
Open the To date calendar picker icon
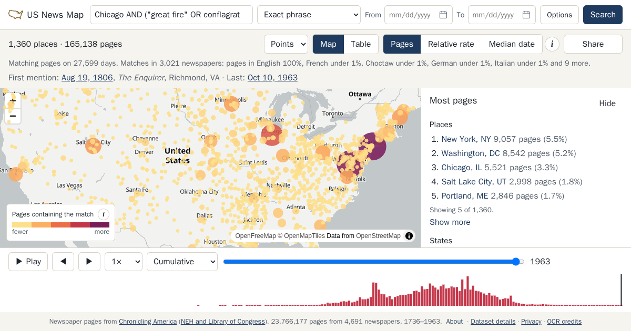(x=526, y=15)
